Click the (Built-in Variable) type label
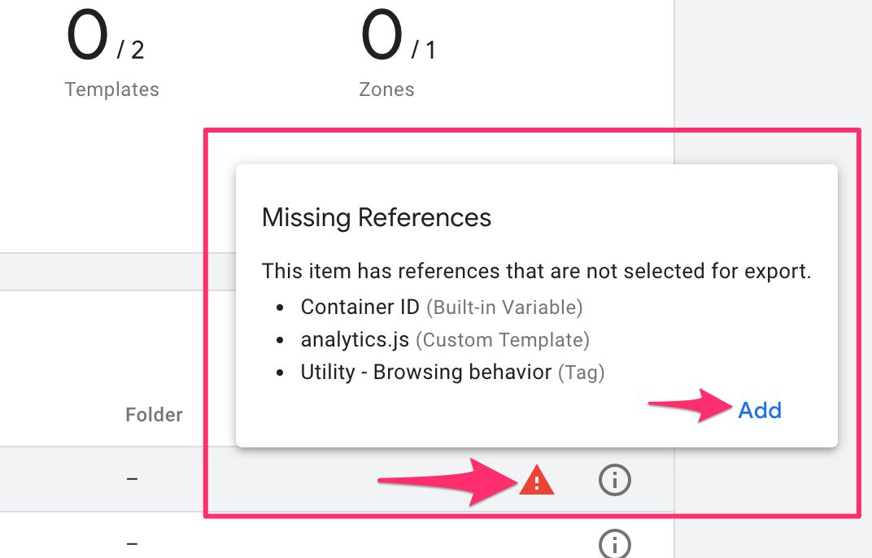 point(504,307)
